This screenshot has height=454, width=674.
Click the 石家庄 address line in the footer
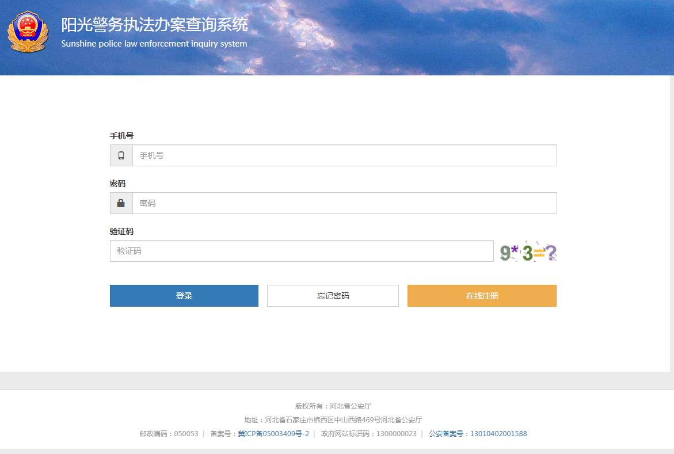click(x=337, y=419)
